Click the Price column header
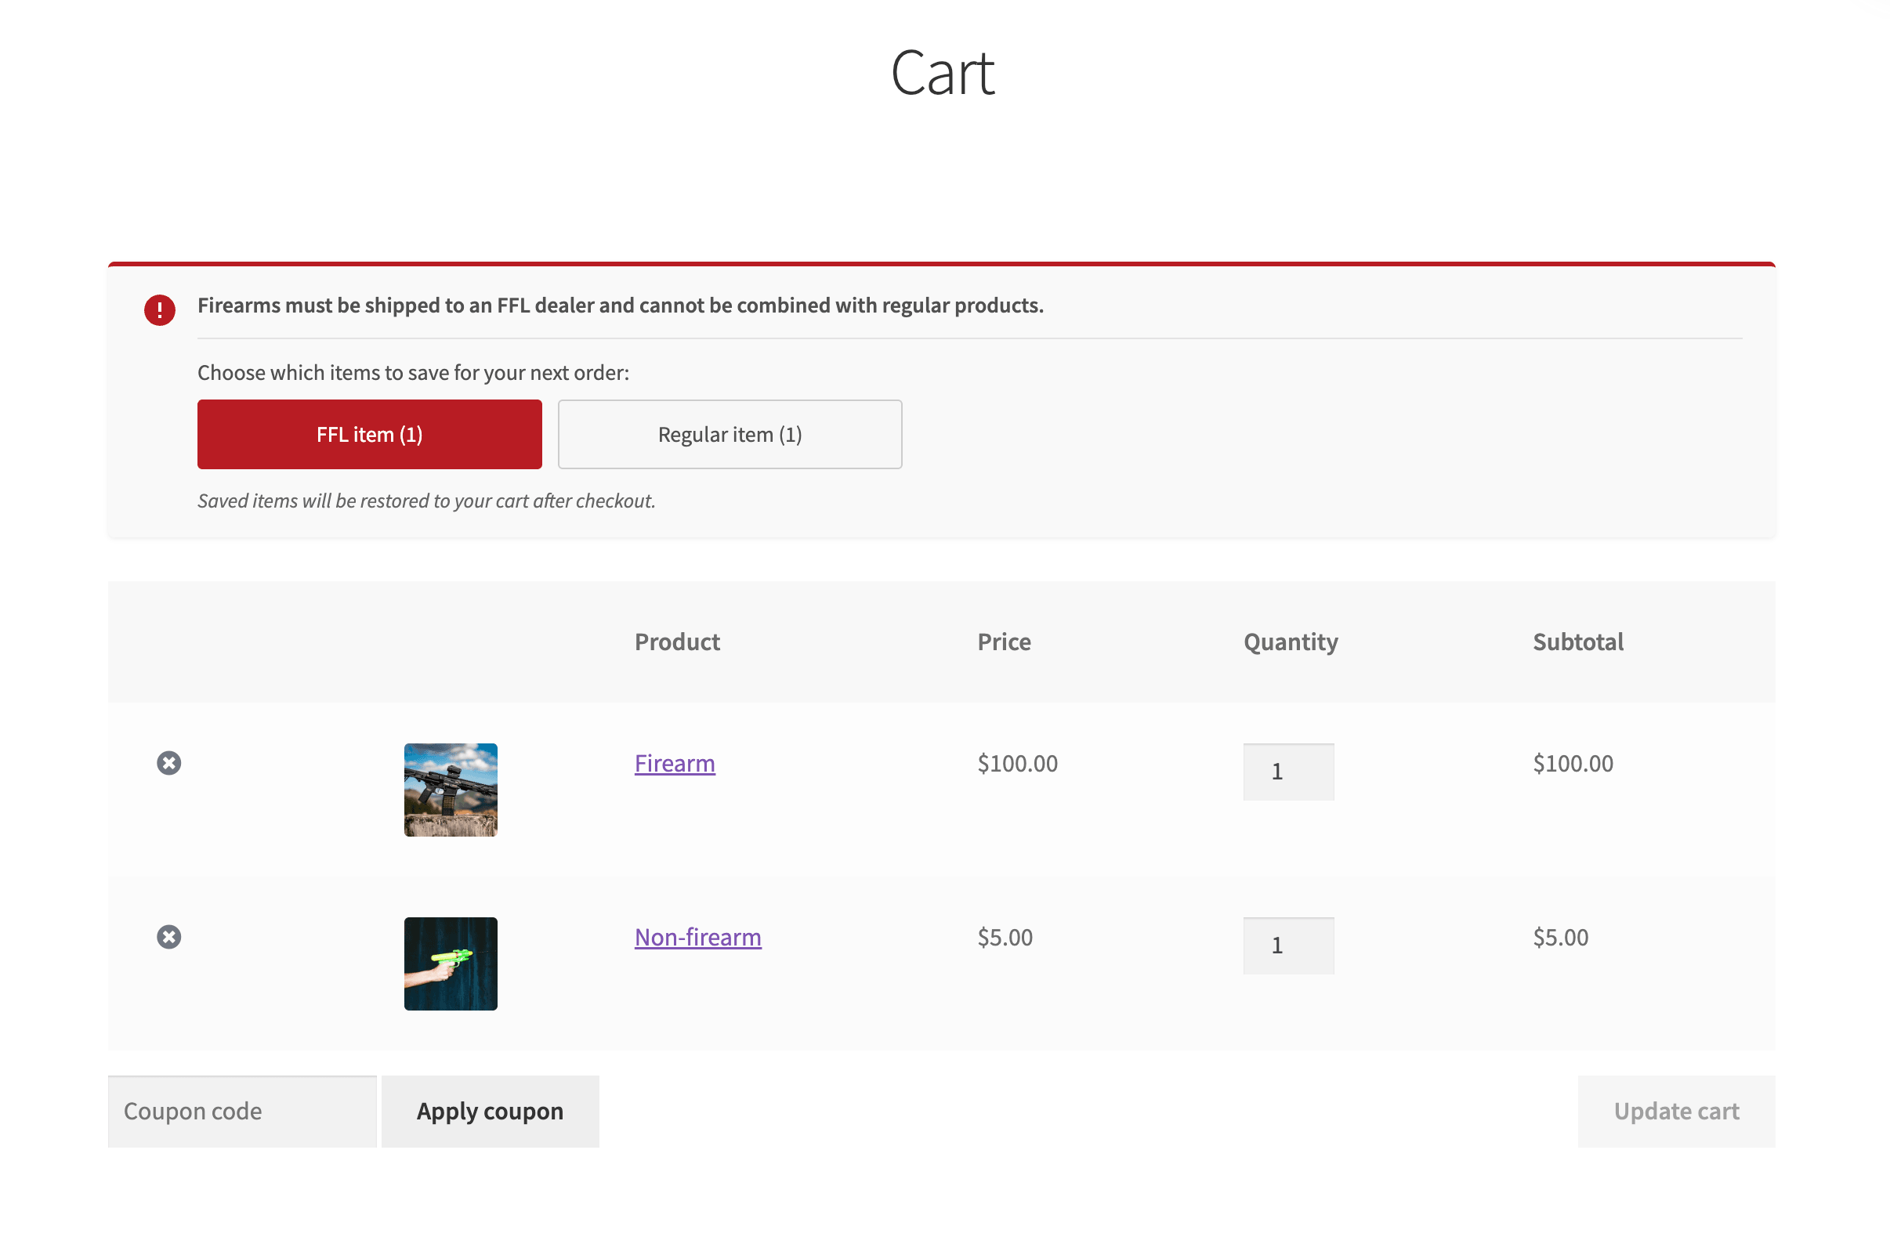Viewport: 1890px width, 1233px height. (1005, 642)
